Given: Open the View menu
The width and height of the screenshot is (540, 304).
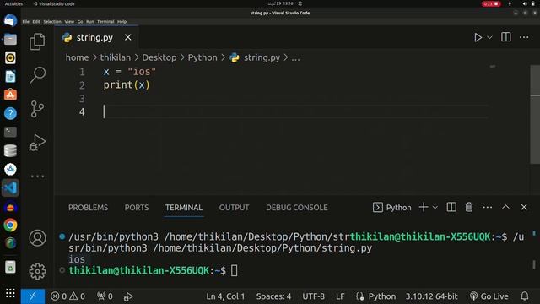Looking at the screenshot, I should pos(69,21).
